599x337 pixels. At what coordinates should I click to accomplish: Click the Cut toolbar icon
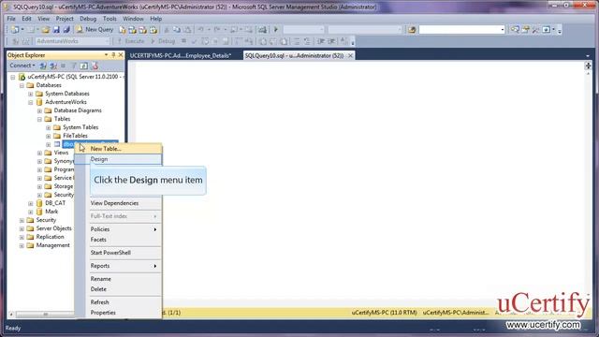click(167, 29)
